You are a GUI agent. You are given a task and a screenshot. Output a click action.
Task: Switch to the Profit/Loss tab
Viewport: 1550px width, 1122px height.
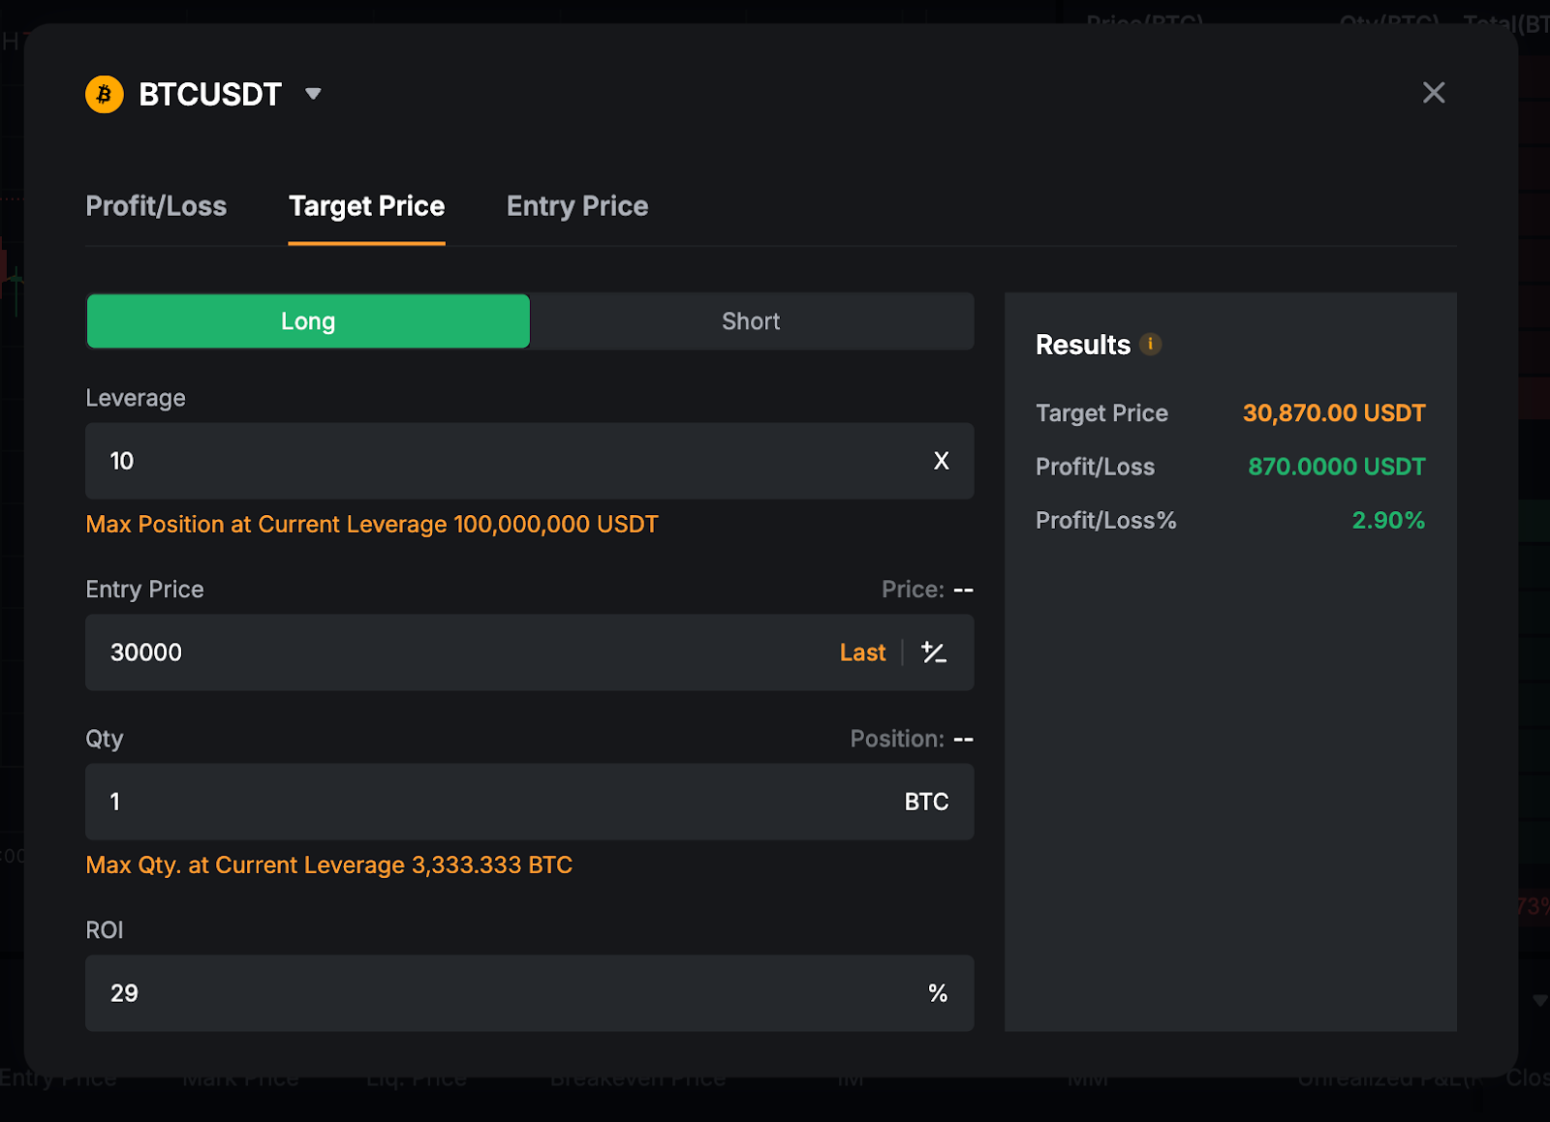pos(156,206)
